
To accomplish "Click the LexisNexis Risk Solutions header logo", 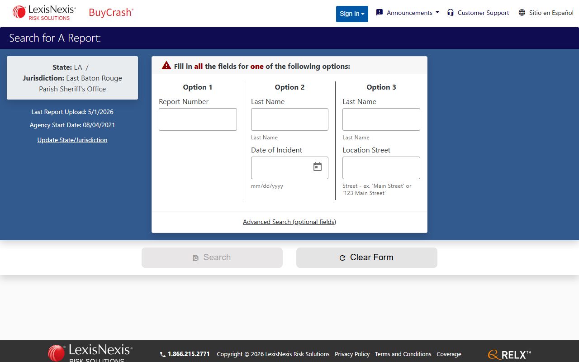I will coord(44,13).
